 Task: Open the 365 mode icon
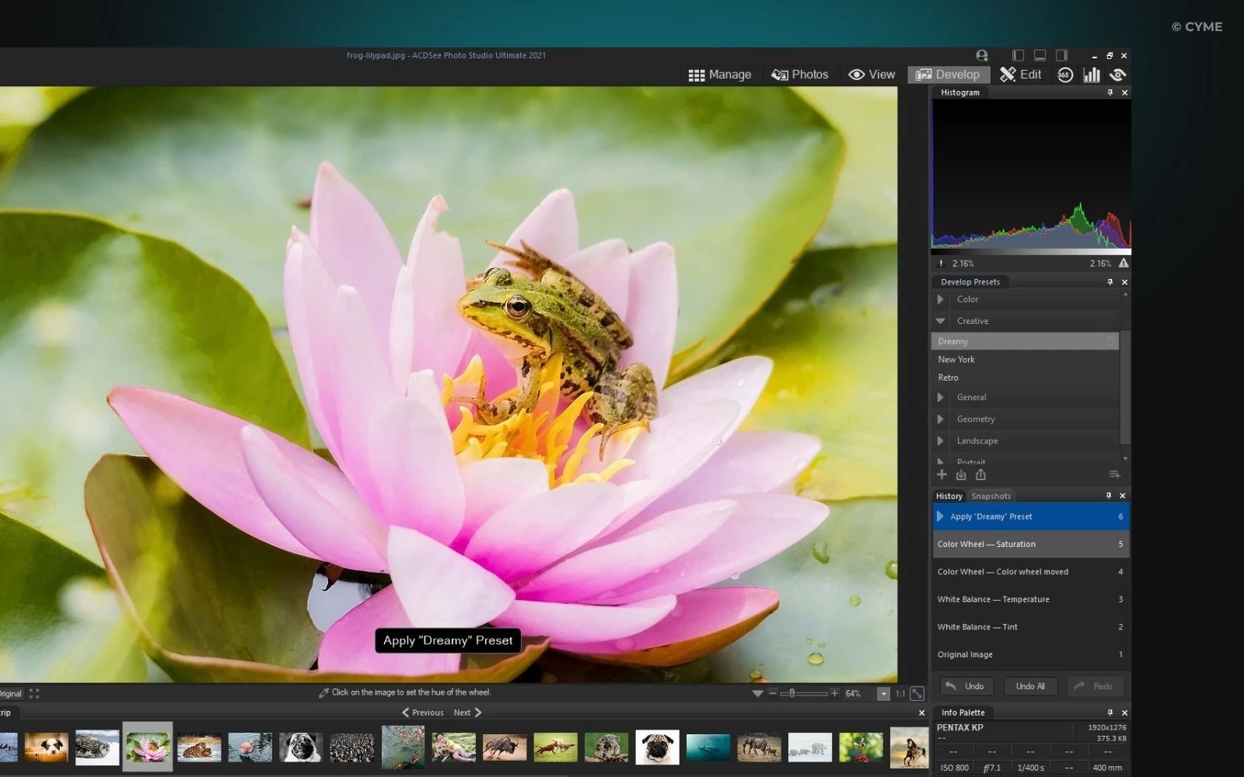(1064, 75)
